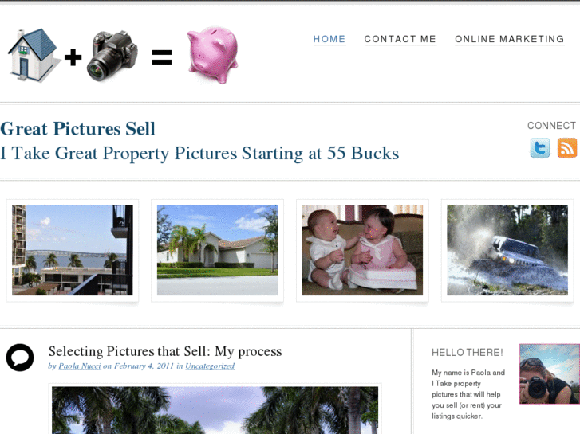Click the Great Pictures Sell site title
Image resolution: width=580 pixels, height=434 pixels.
pos(77,129)
